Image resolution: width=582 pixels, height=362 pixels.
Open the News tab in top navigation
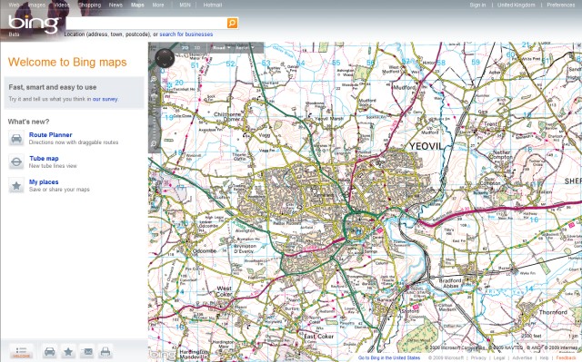[x=115, y=5]
